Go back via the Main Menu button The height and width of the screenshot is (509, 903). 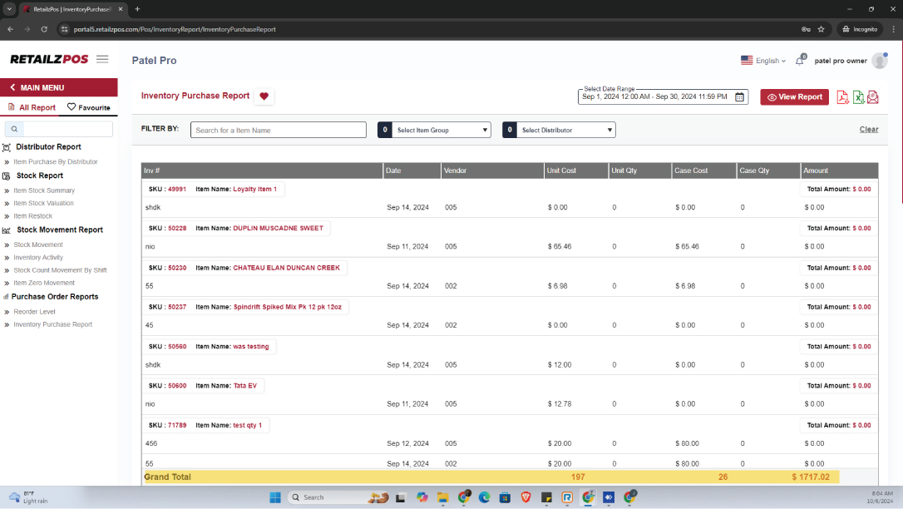pyautogui.click(x=42, y=87)
